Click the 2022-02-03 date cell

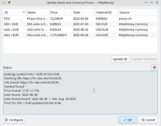84,18
